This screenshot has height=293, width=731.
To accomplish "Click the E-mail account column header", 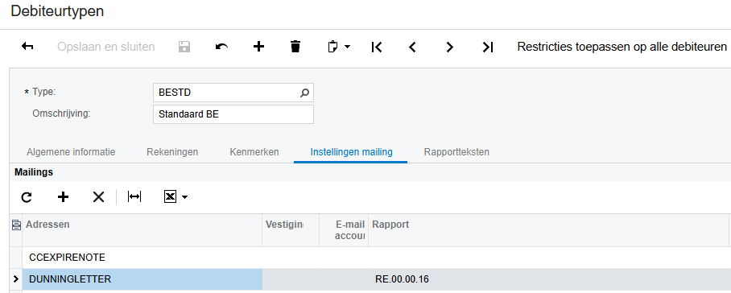I will point(344,230).
